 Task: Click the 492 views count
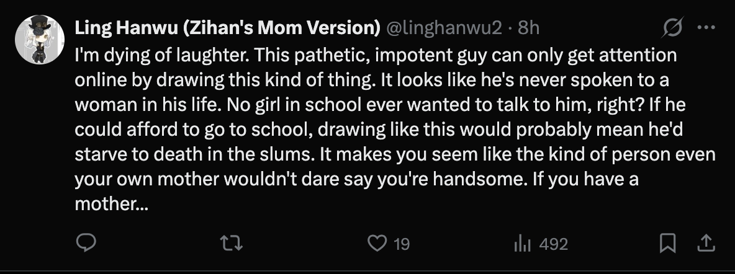pos(553,244)
